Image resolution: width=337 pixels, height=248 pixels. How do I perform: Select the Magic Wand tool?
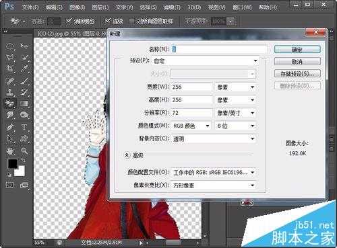pyautogui.click(x=24, y=57)
